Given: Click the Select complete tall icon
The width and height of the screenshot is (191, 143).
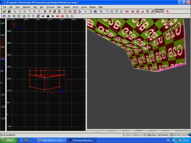Looking at the screenshot, I should tap(45, 12).
